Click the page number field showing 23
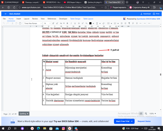Image resolution: width=163 pixels, height=131 pixels. 10,114
